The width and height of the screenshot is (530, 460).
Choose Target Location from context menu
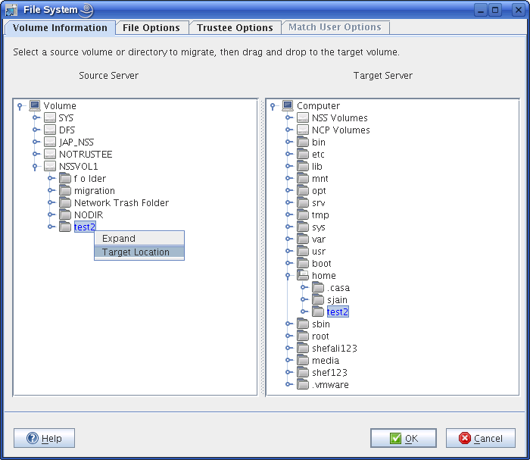pyautogui.click(x=136, y=252)
